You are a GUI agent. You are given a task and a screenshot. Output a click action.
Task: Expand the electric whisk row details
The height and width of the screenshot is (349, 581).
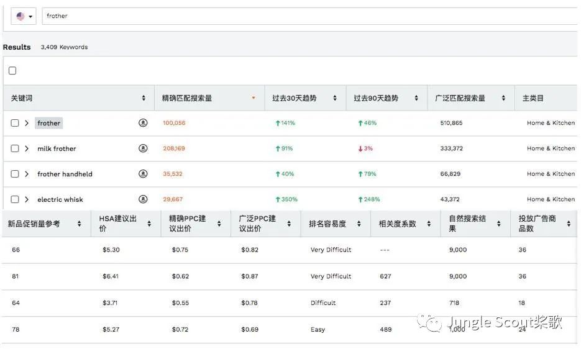pyautogui.click(x=27, y=199)
